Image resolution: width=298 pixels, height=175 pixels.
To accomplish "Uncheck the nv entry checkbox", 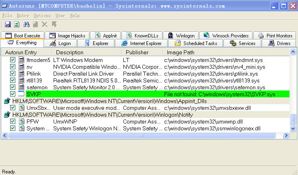I will point(13,67).
